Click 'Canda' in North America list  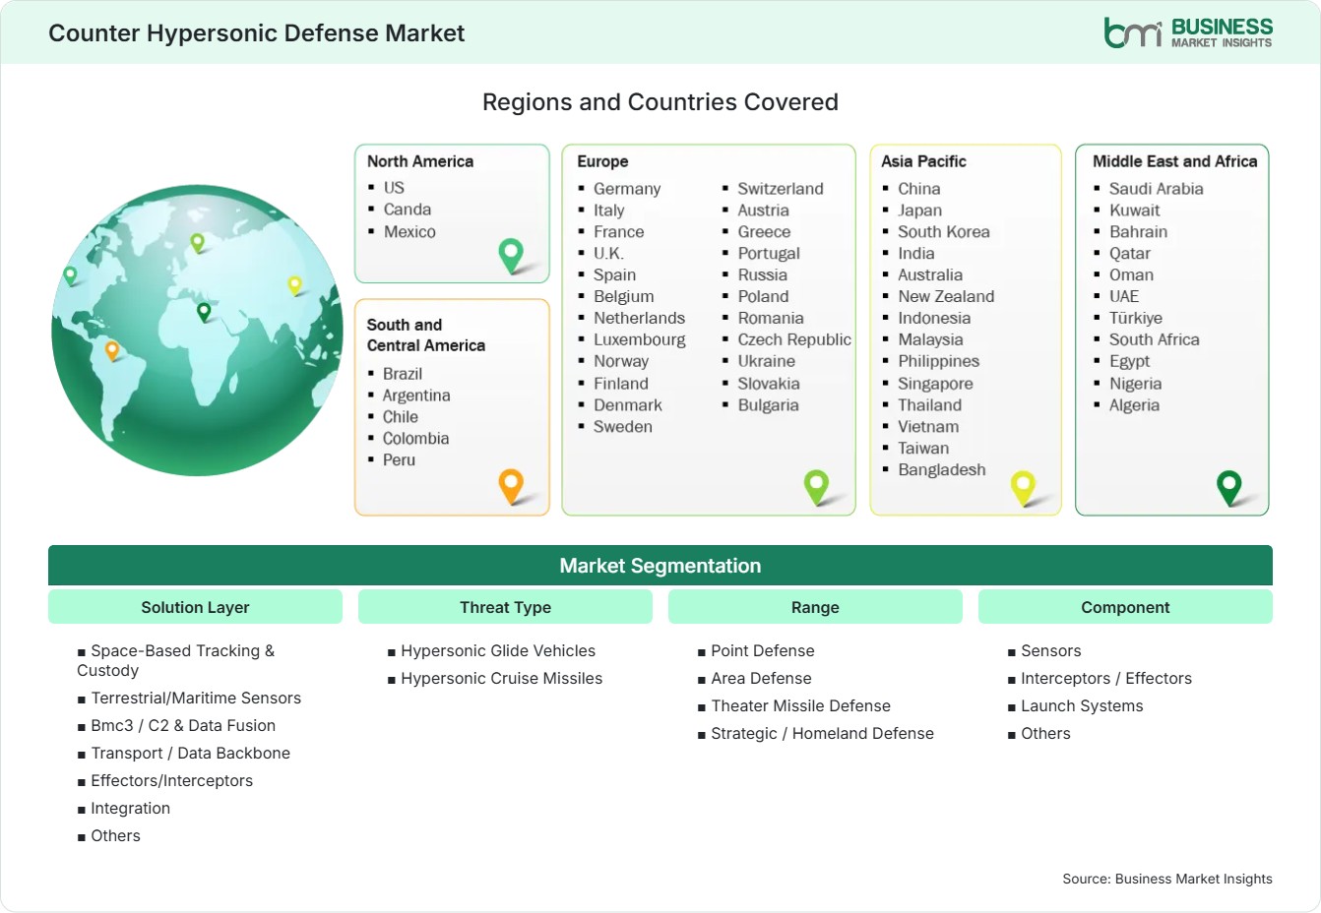click(408, 210)
